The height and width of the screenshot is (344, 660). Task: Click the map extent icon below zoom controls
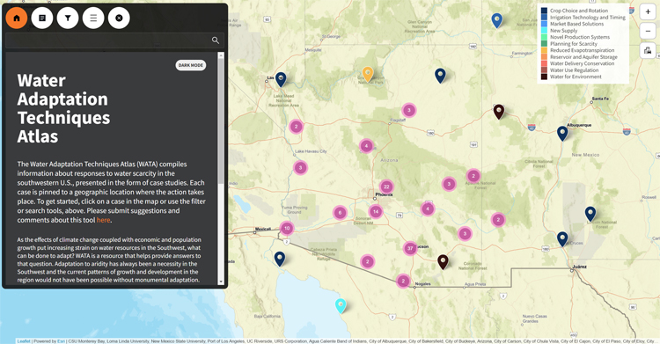tap(648, 51)
